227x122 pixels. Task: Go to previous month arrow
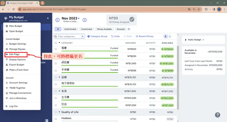[x=57, y=20]
